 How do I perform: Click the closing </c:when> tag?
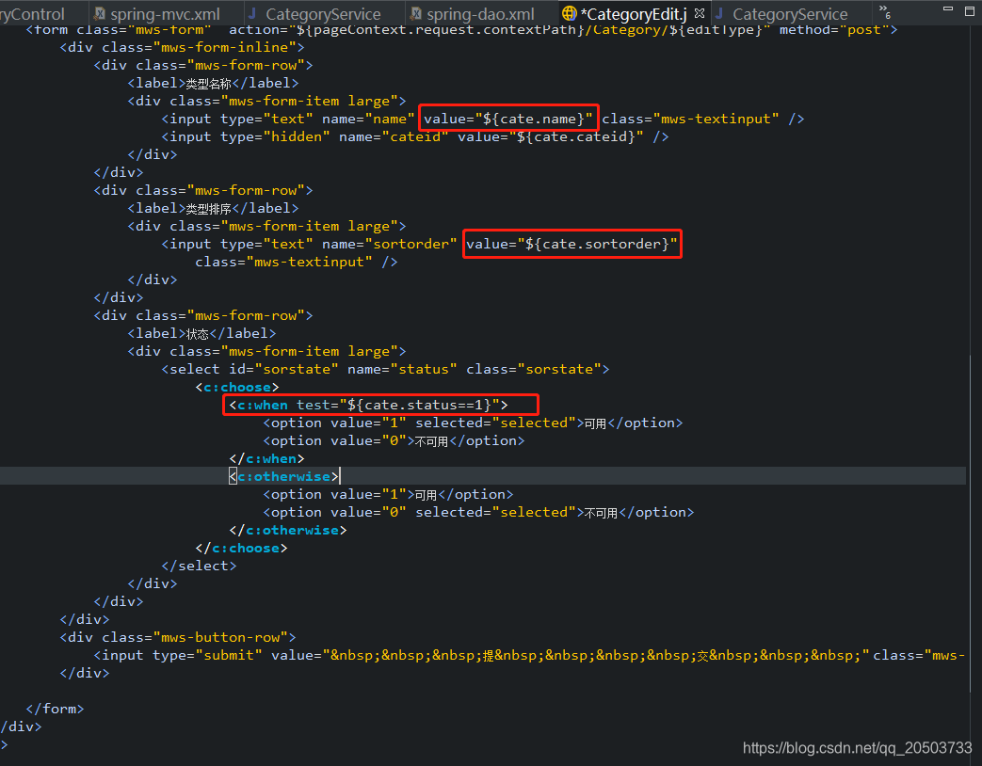pos(266,458)
